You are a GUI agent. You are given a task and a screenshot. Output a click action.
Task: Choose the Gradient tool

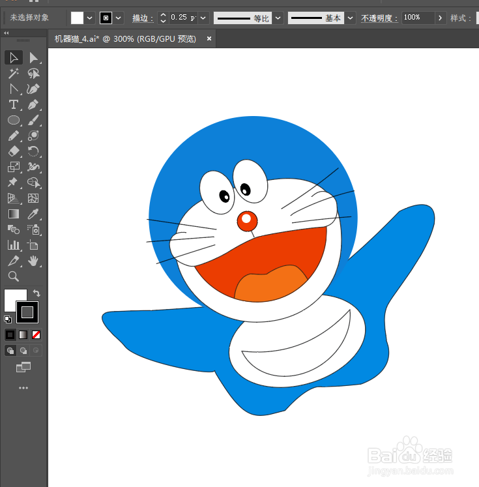pyautogui.click(x=14, y=214)
